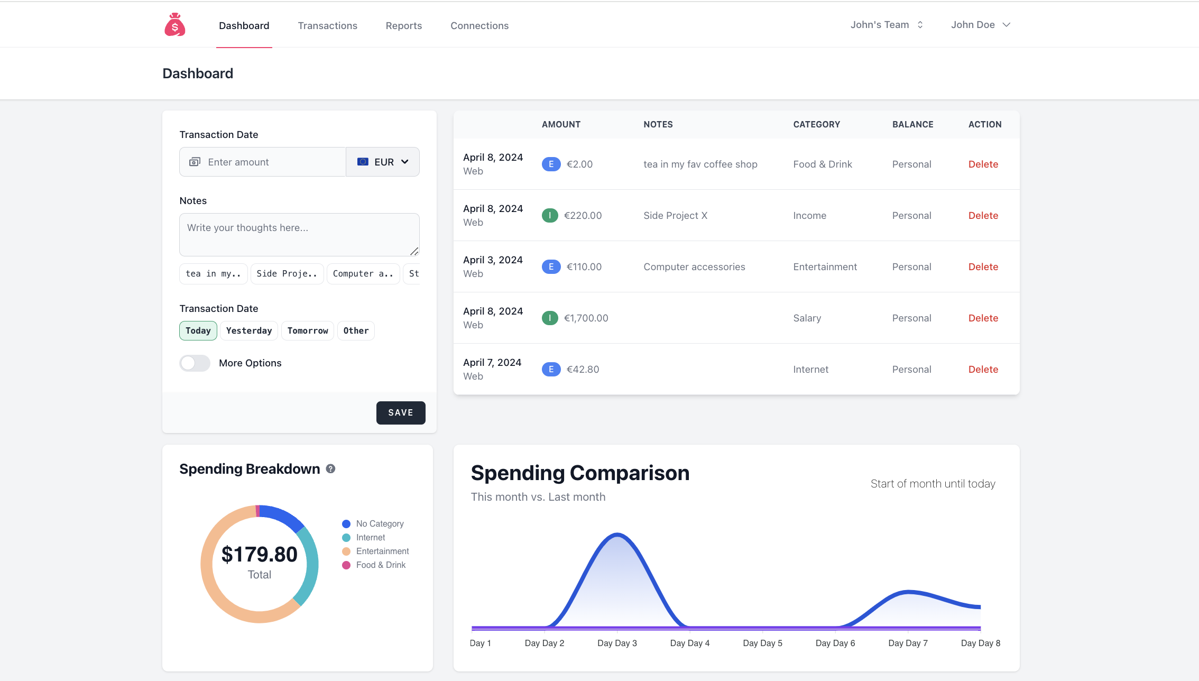Click the Notes text area input field
Screen dimensions: 1199x681
299,234
